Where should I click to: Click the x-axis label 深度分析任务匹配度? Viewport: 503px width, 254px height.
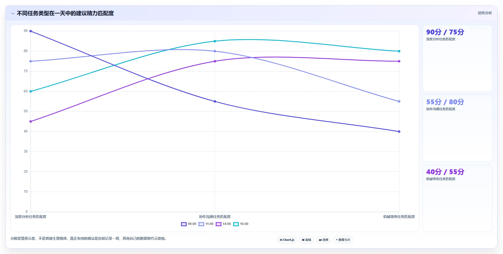[x=30, y=217]
